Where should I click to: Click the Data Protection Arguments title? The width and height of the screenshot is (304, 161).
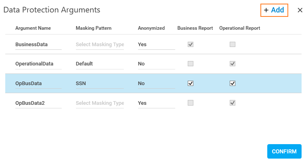coord(52,10)
